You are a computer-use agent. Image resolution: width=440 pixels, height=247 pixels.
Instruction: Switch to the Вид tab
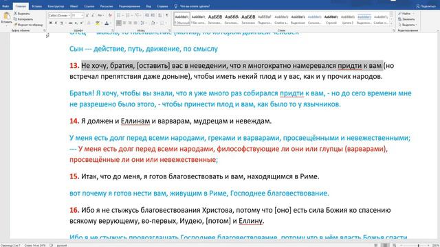tap(148, 6)
